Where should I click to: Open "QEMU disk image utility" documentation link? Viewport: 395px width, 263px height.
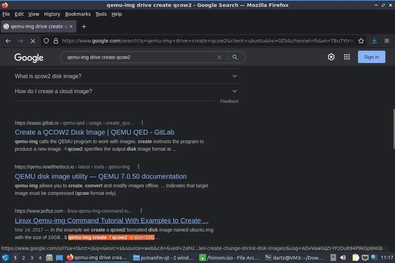pyautogui.click(x=101, y=176)
